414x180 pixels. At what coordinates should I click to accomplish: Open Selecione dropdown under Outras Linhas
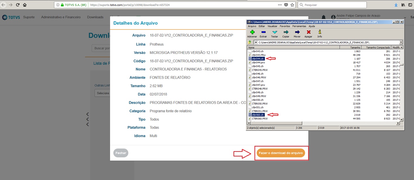[x=102, y=93]
